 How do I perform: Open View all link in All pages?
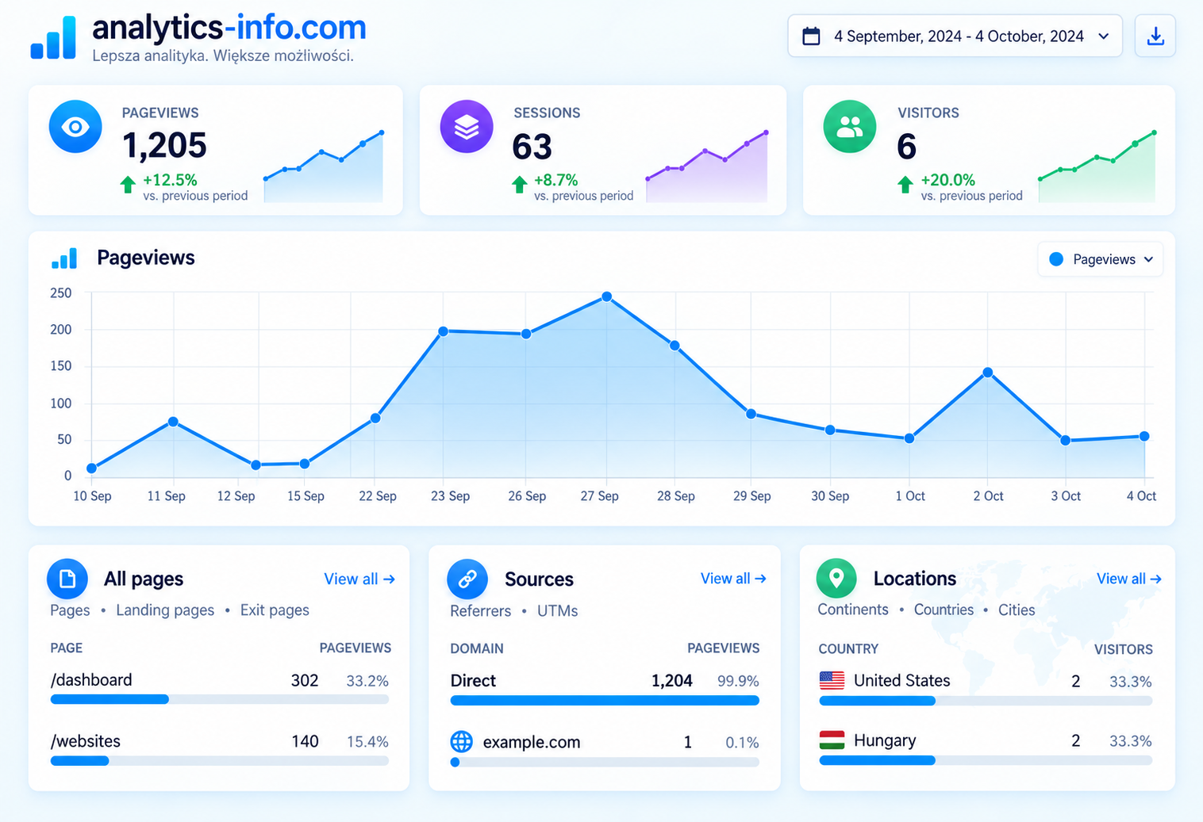(x=359, y=579)
